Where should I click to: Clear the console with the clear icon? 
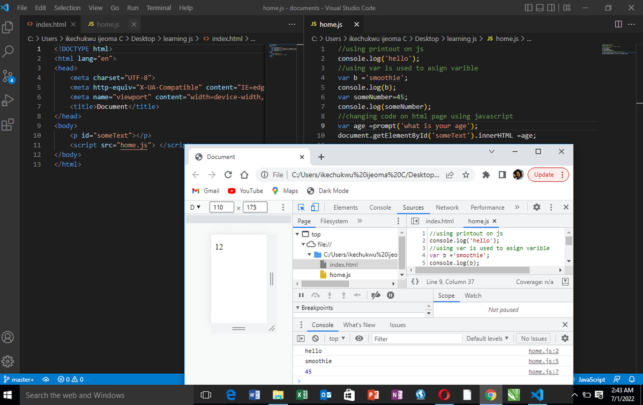(x=316, y=338)
